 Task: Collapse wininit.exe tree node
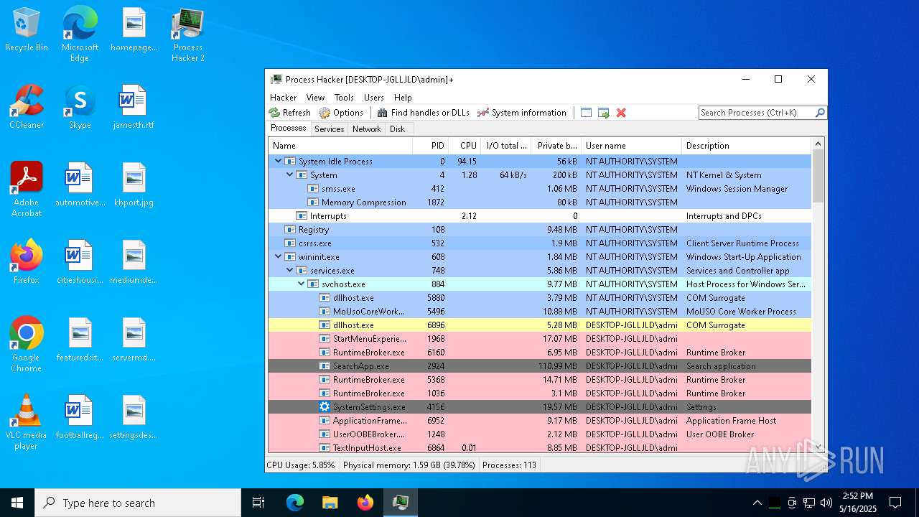click(x=279, y=257)
